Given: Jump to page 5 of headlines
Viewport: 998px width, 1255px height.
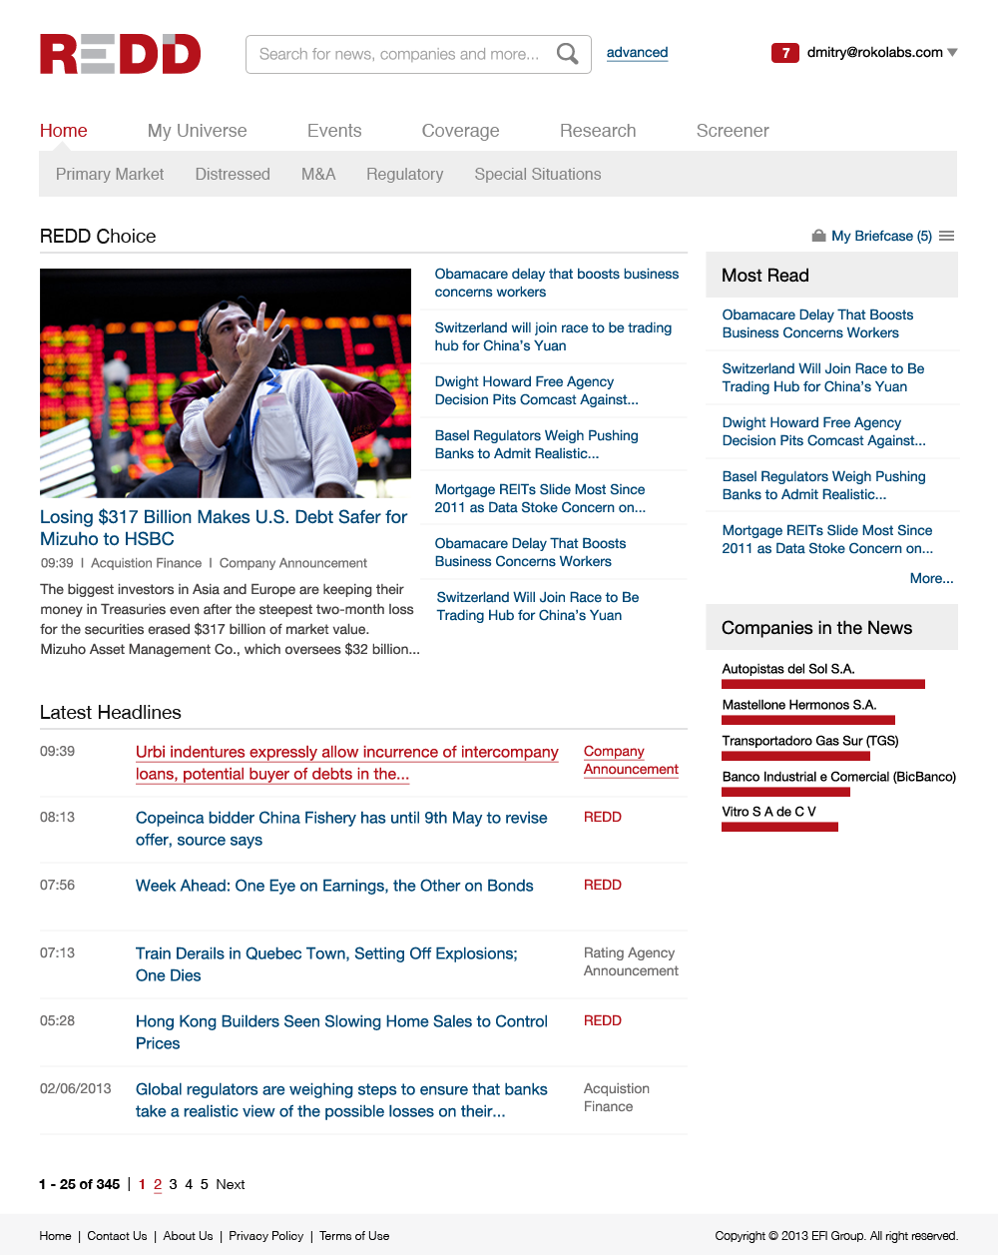Looking at the screenshot, I should coord(205,1184).
